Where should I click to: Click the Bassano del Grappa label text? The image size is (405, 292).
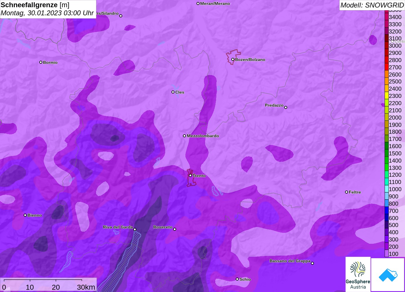(x=290, y=261)
